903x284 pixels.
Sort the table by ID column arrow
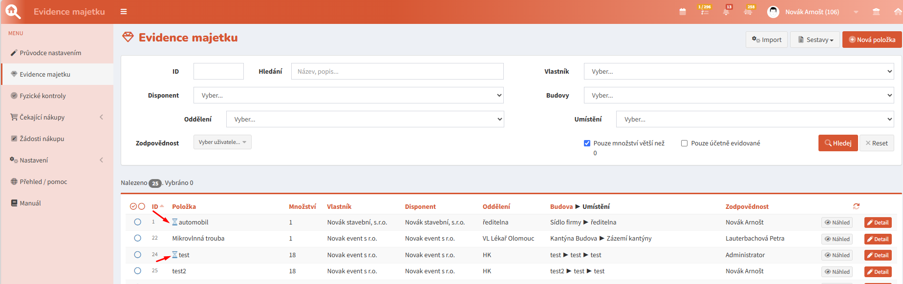click(162, 206)
